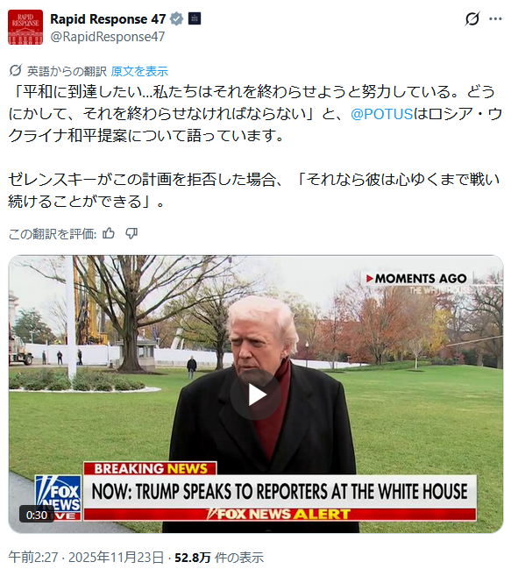Click the 52.8万 件の表示 view count

pyautogui.click(x=219, y=557)
